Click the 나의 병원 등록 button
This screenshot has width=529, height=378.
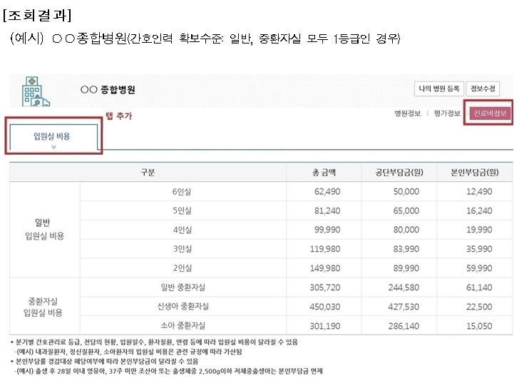[439, 88]
